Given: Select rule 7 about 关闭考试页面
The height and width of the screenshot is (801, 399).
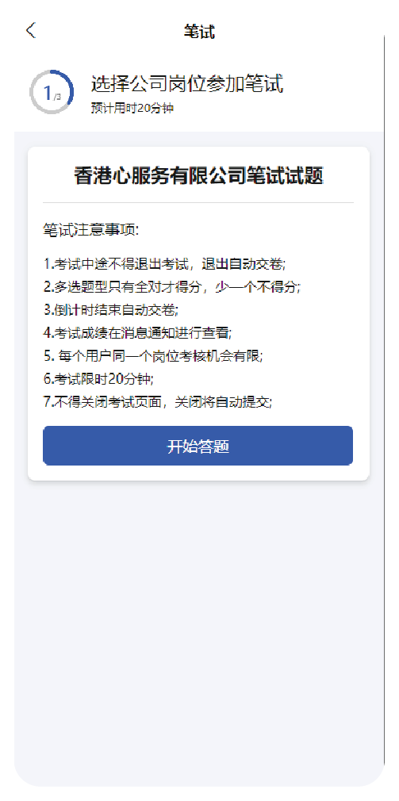Looking at the screenshot, I should 158,402.
